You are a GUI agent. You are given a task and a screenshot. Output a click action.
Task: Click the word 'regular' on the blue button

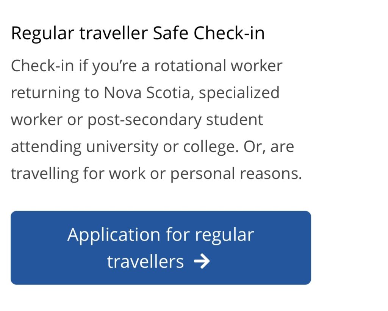click(x=224, y=234)
